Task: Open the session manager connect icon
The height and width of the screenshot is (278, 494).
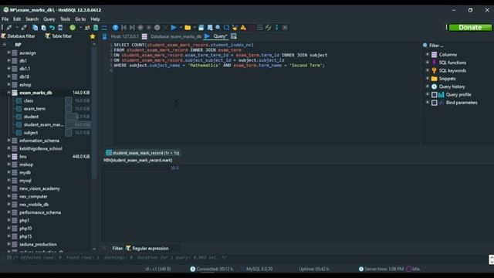Action: (x=9, y=28)
